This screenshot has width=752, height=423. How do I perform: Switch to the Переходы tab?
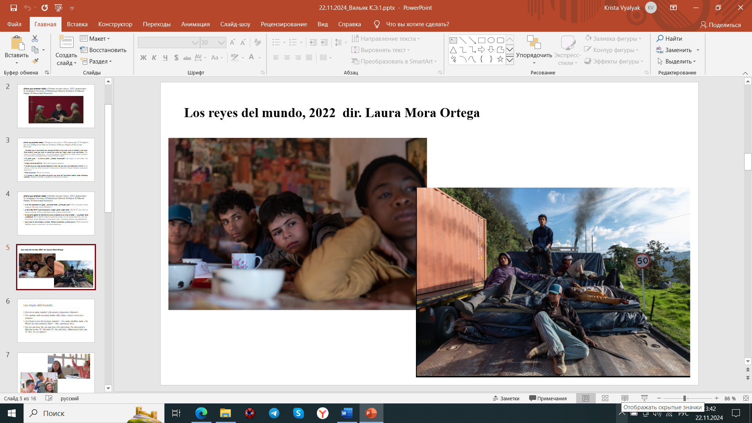tap(157, 24)
